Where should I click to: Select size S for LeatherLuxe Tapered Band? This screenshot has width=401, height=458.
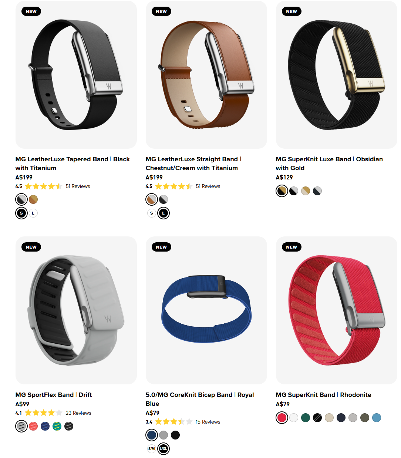point(21,213)
